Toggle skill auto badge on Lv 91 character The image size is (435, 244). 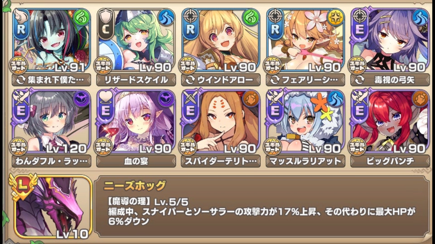tap(18, 66)
